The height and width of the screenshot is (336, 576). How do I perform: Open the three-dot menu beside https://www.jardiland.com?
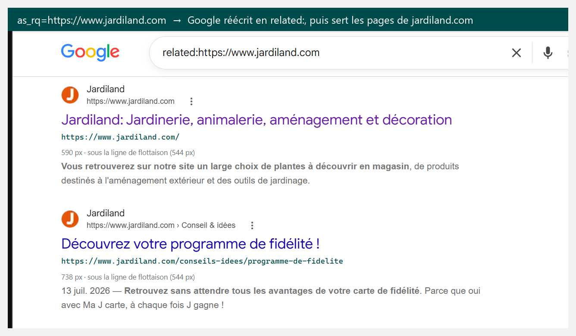click(191, 102)
